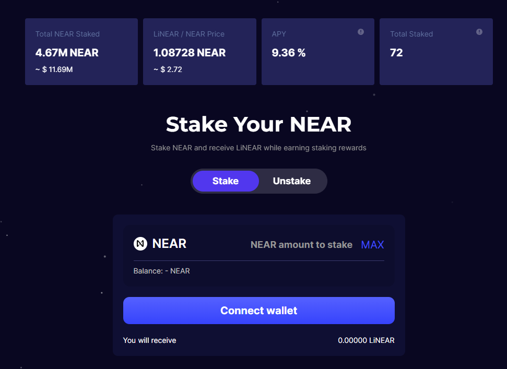Click the 4.67M NEAR value

[67, 53]
